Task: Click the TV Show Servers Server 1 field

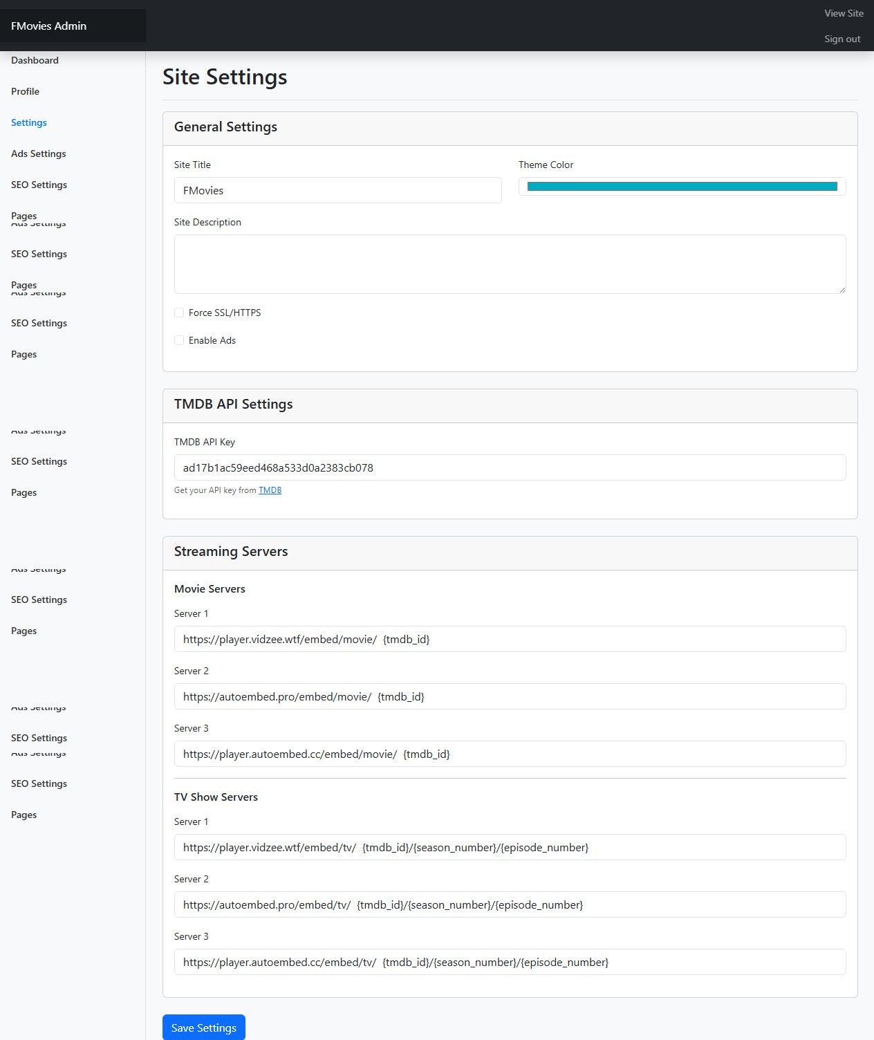Action: click(x=510, y=847)
